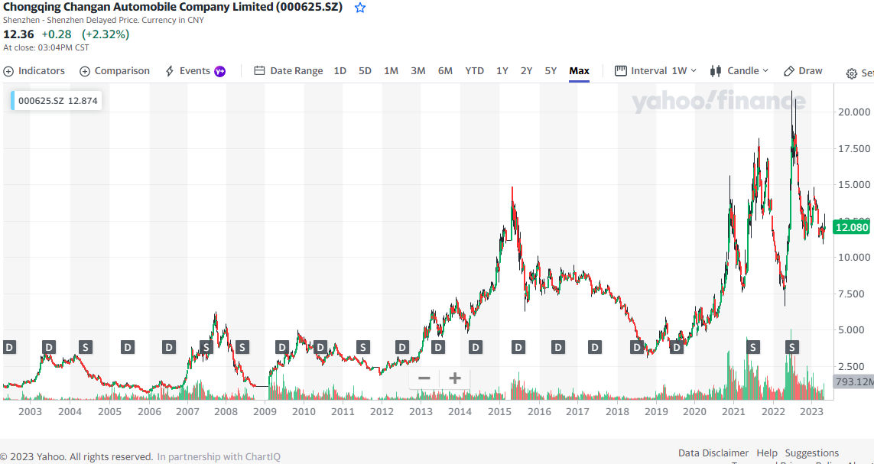Open the mid-2006 dividend marker
Viewport: 874px width, 464px height.
click(169, 348)
